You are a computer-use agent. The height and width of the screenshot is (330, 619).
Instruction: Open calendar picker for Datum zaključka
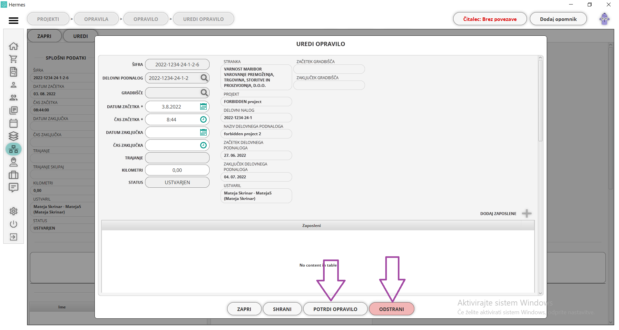pos(203,132)
